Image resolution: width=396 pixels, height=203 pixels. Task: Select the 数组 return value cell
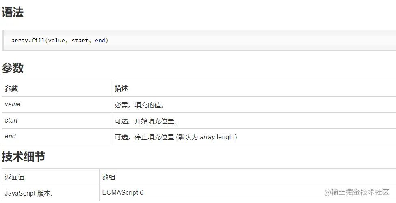(108, 177)
